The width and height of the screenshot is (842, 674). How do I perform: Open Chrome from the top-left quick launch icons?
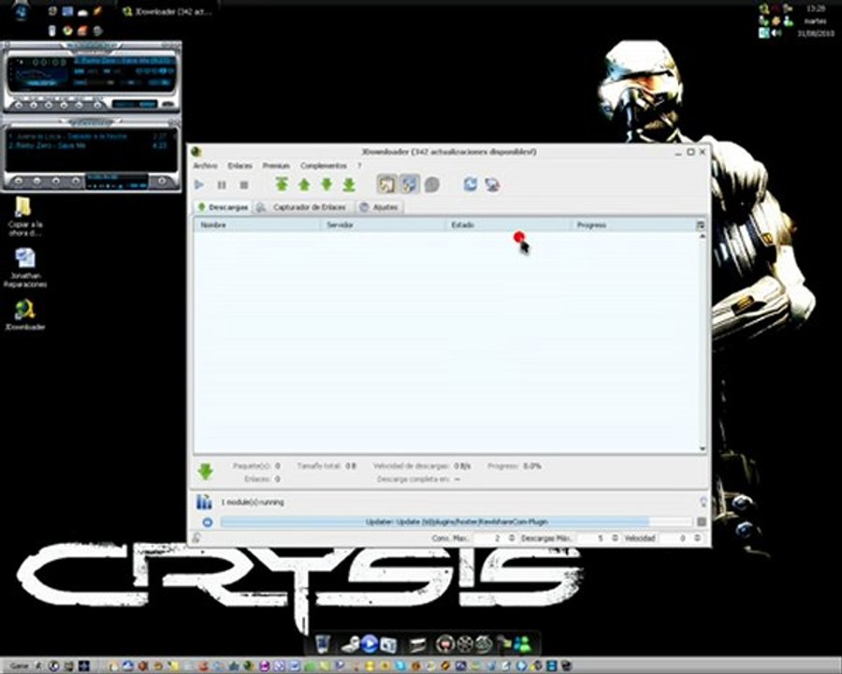[67, 31]
